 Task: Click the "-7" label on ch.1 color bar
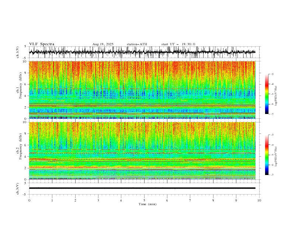(x=272, y=114)
